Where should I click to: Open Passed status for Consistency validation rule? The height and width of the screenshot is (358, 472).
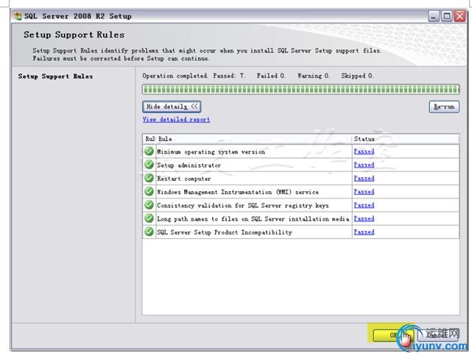pos(364,205)
